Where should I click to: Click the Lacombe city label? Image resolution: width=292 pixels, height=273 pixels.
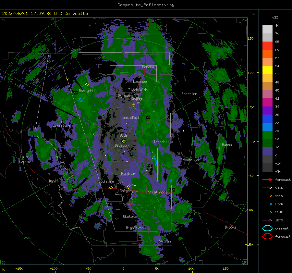tap(140, 81)
